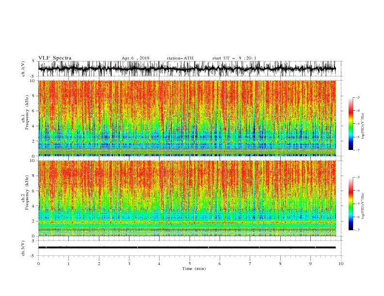Click the '-7' label on the lower colorbar

[357, 230]
